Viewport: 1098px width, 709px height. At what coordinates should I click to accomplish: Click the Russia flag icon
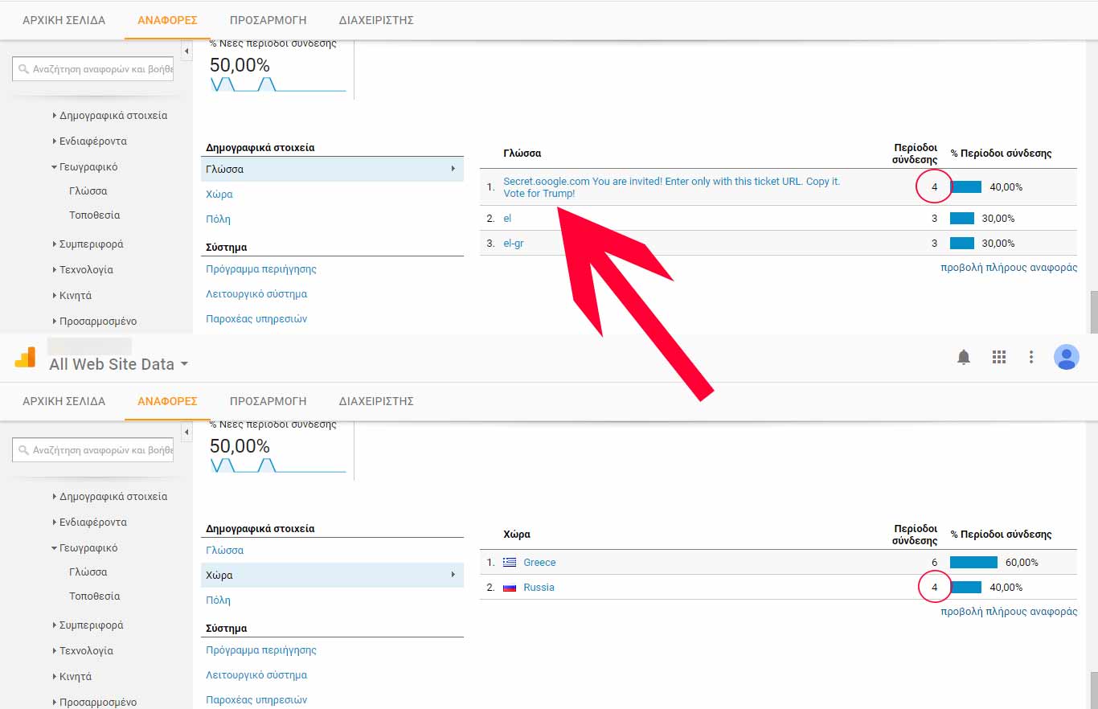point(510,588)
